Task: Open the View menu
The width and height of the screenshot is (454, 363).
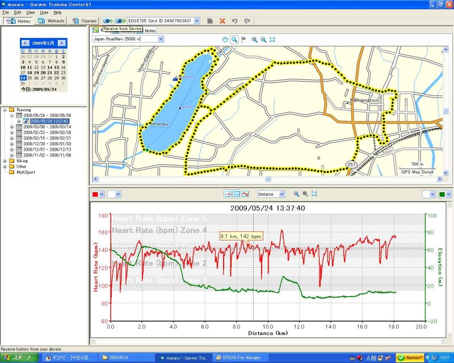Action: 31,12
